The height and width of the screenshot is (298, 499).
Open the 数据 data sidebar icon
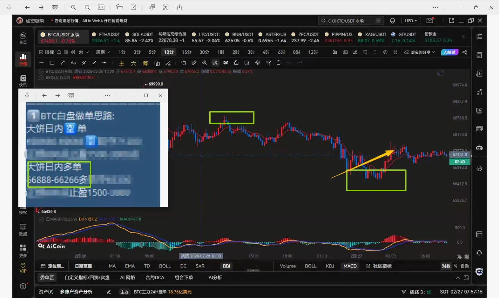click(23, 230)
